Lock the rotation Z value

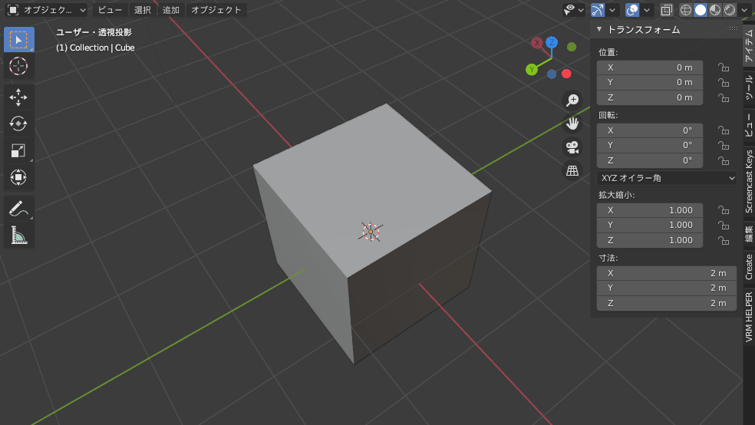pos(724,160)
